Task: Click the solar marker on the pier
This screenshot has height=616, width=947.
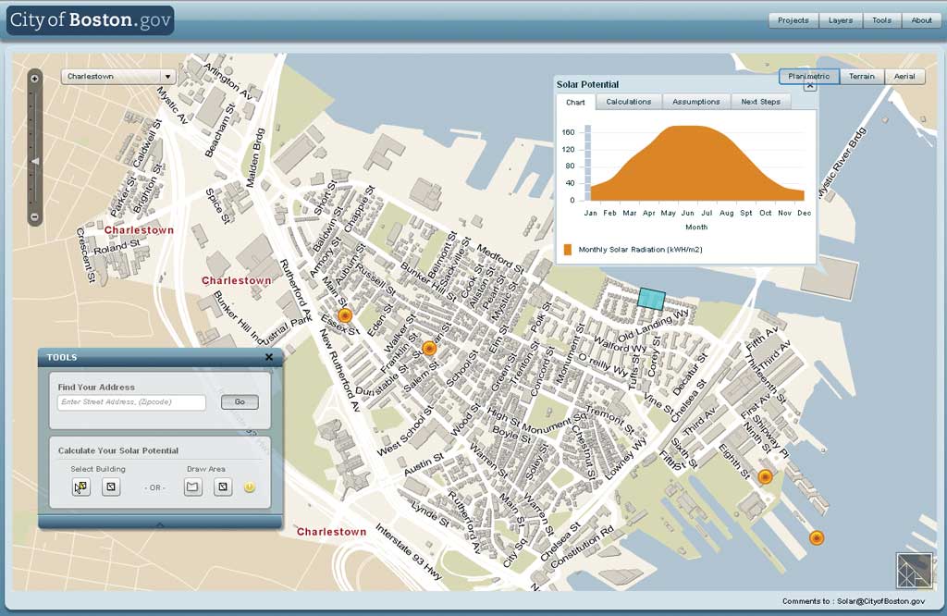Action: 817,537
